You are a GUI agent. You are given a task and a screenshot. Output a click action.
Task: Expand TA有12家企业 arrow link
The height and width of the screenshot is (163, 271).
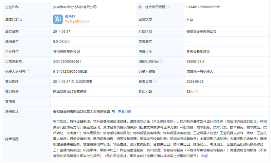77,22
